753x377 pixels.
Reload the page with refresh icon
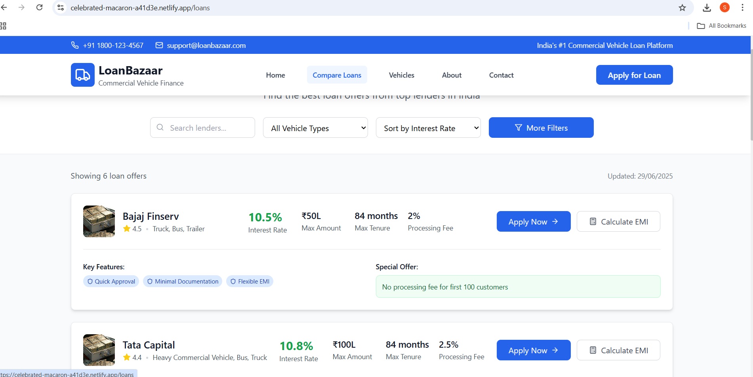point(39,8)
